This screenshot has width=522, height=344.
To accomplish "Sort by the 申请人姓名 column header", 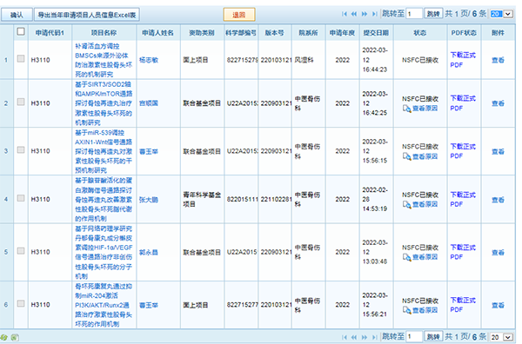I will [x=157, y=32].
